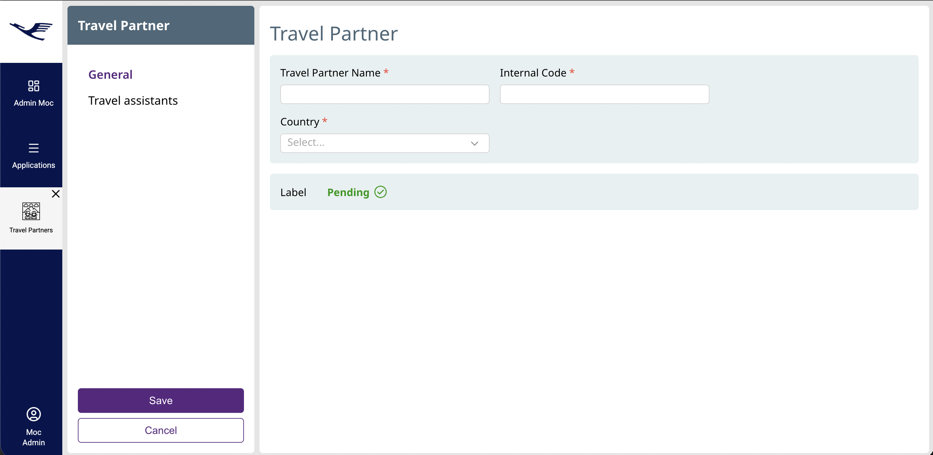
Task: Switch to the Travel assistants section
Action: (133, 100)
